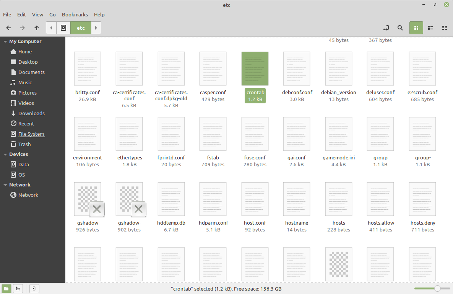
Task: Toggle location entry mode icon
Action: 386,28
